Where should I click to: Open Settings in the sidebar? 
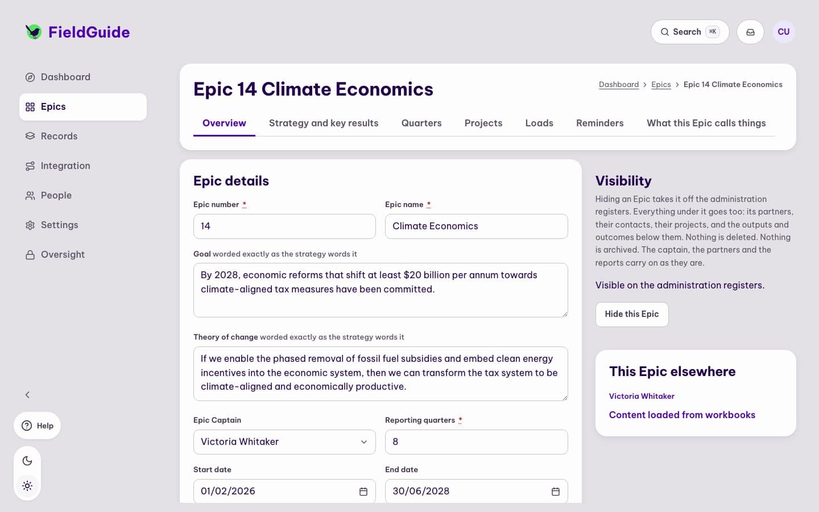pyautogui.click(x=83, y=225)
